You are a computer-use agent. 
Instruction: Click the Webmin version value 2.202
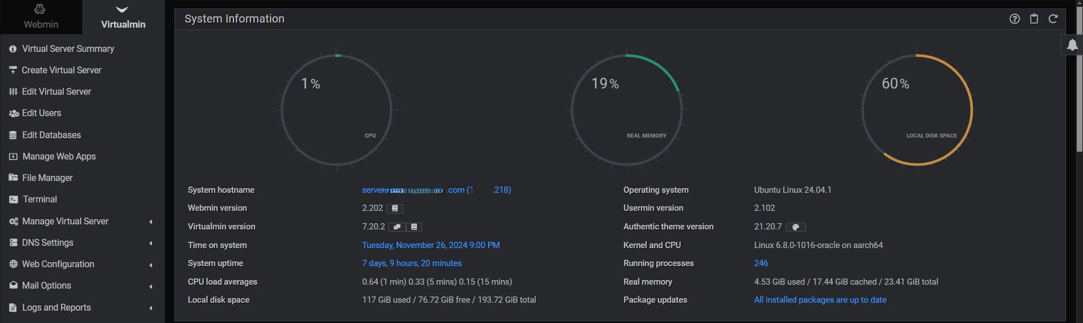[372, 208]
